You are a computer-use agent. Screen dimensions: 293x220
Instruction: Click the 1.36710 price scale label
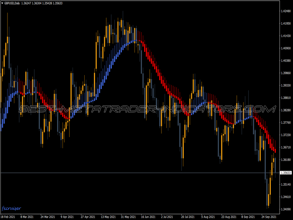[286, 147]
